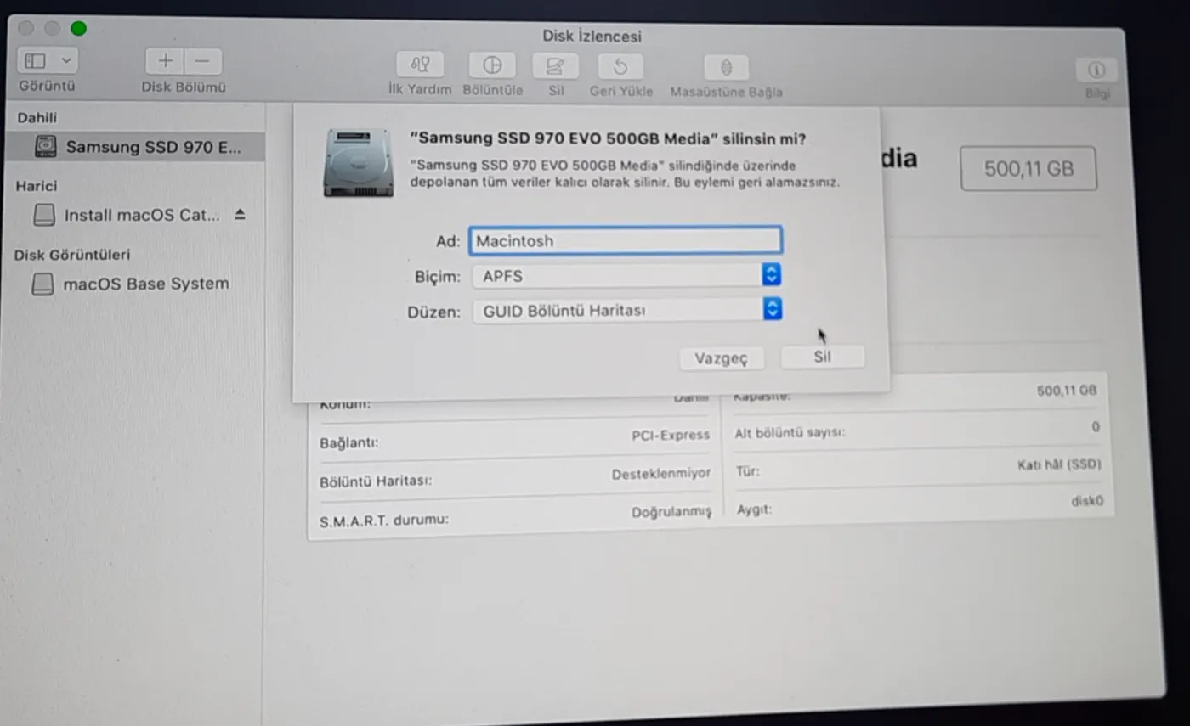Open the Düzen scheme dropdown GUID
Viewport: 1190px width, 726px height.
pos(626,310)
